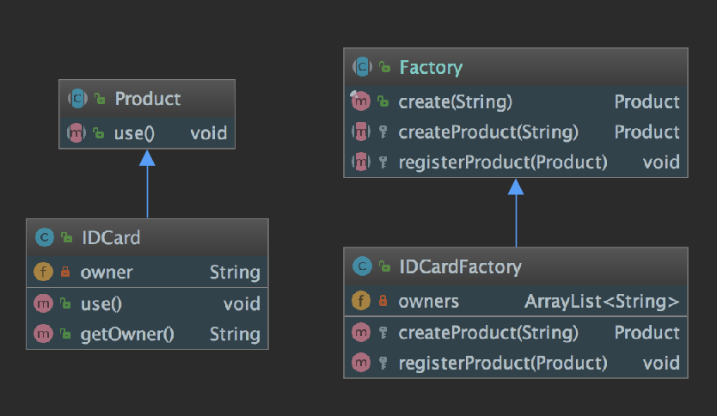
Task: Click protected key icon beside IDCardFactory createProduct(String)
Action: tap(383, 333)
